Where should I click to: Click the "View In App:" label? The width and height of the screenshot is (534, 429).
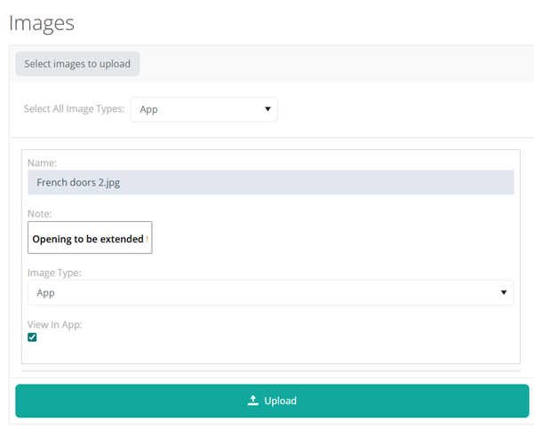pyautogui.click(x=55, y=324)
